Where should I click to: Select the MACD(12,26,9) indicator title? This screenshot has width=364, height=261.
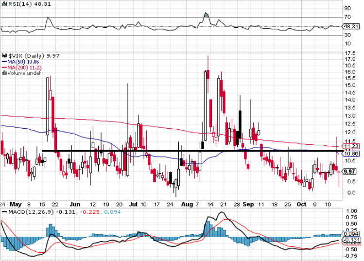(x=31, y=212)
